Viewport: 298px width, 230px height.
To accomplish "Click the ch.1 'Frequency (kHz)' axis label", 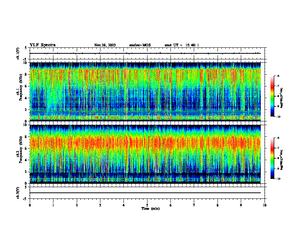I will click(21, 87).
